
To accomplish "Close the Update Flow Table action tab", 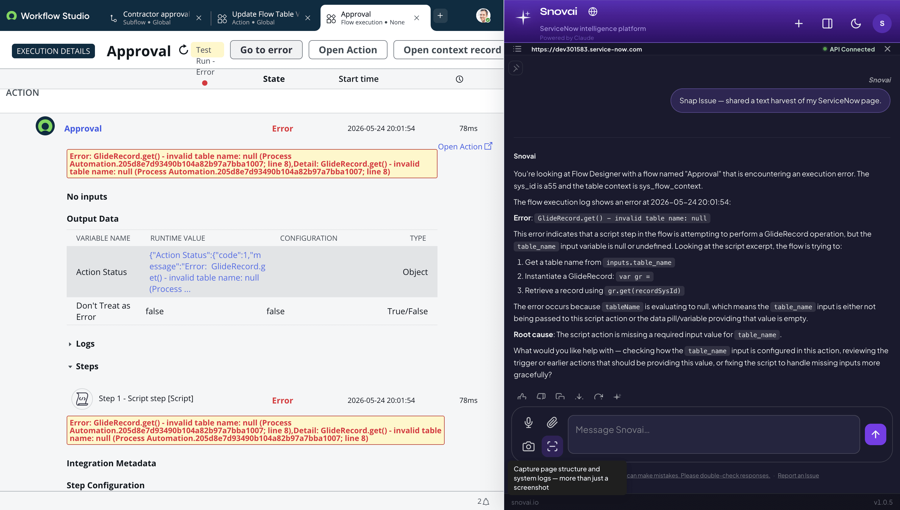I will [x=308, y=18].
